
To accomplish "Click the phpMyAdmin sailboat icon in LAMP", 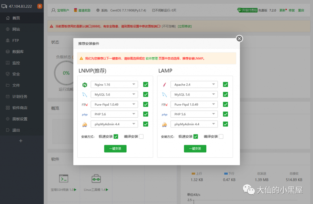I will tap(164, 124).
